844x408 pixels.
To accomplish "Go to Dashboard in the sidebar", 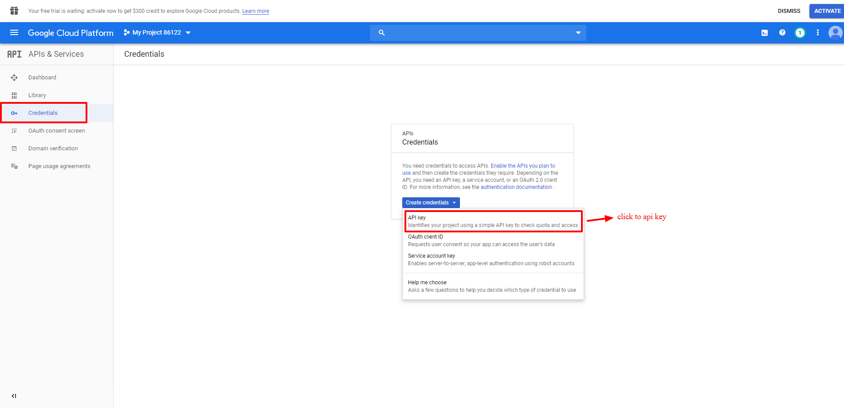I will coord(42,78).
